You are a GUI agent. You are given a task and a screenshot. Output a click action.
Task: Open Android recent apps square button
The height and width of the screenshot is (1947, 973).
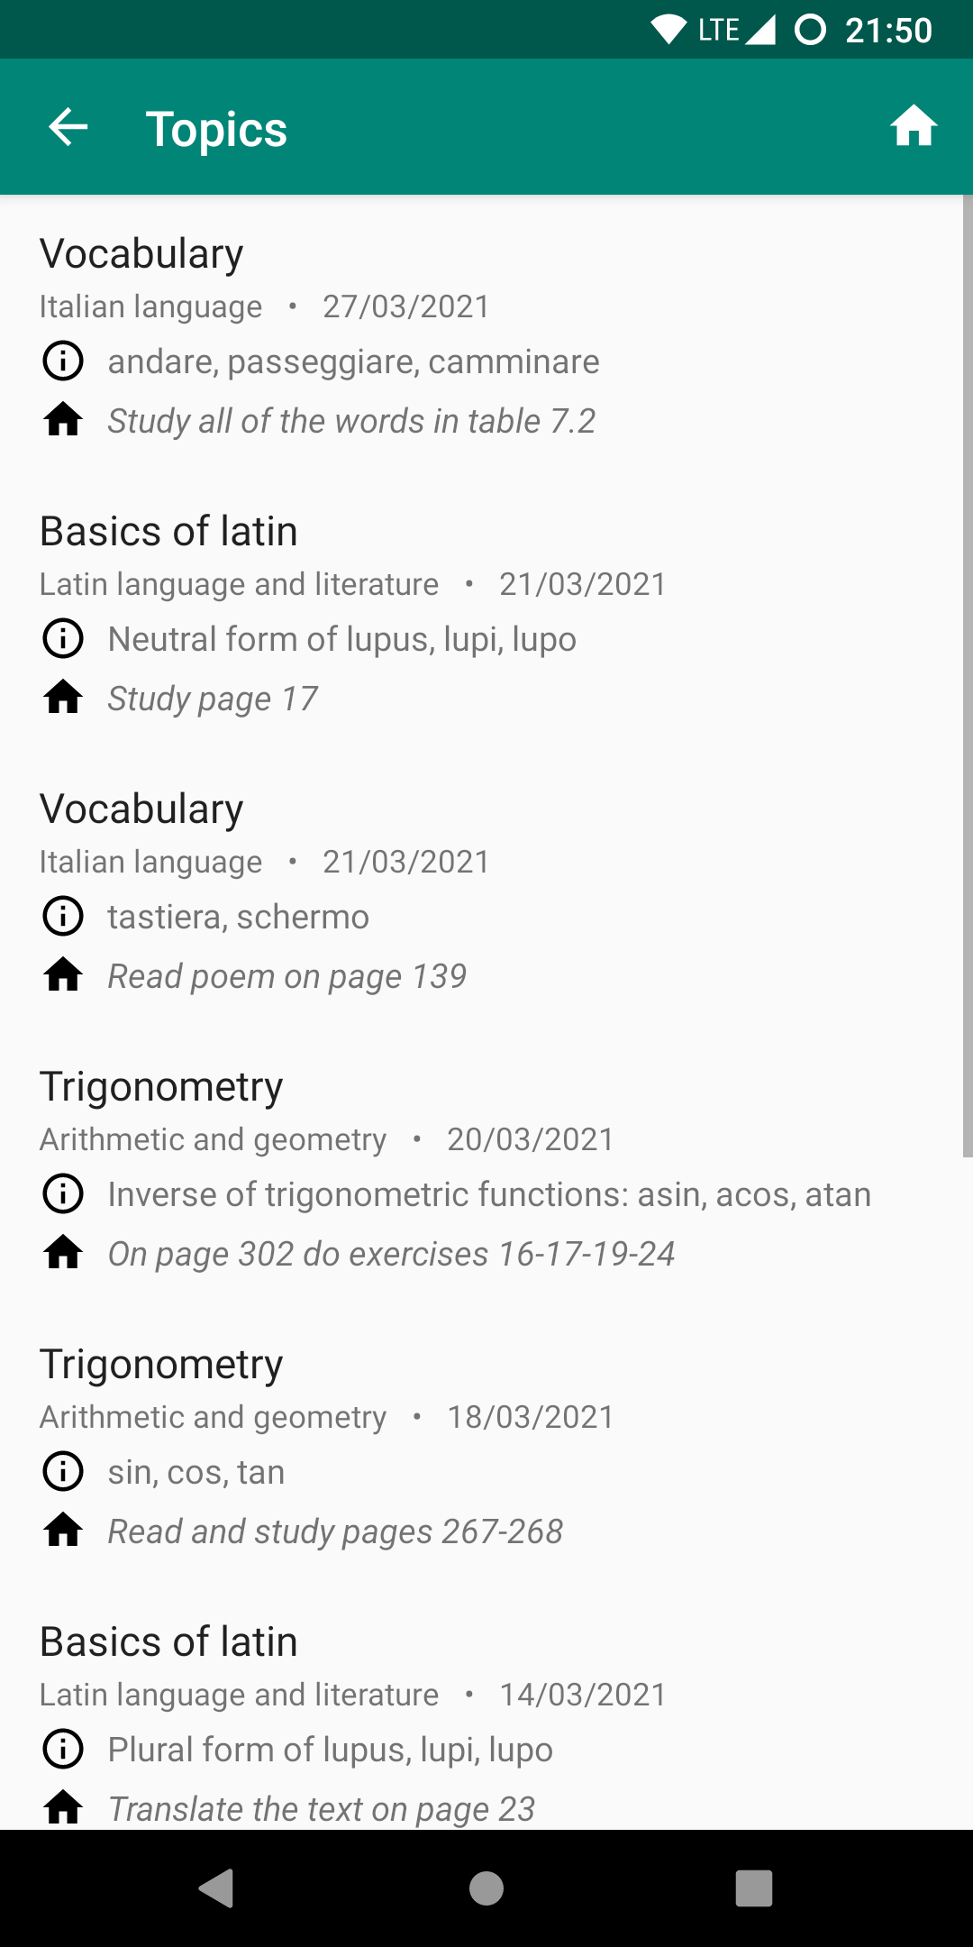point(754,1888)
